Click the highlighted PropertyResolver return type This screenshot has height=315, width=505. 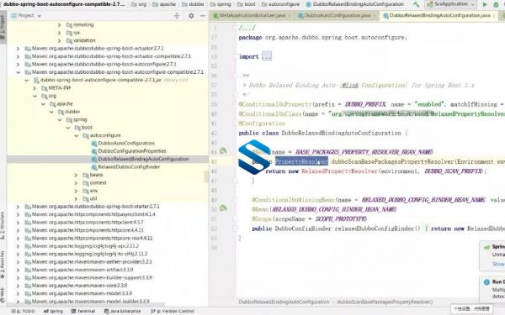coord(301,161)
